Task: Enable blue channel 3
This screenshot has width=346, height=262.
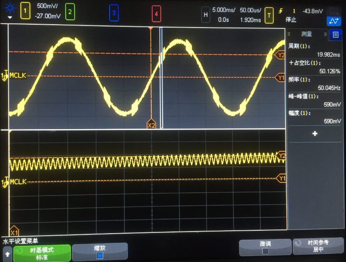Action: point(114,14)
